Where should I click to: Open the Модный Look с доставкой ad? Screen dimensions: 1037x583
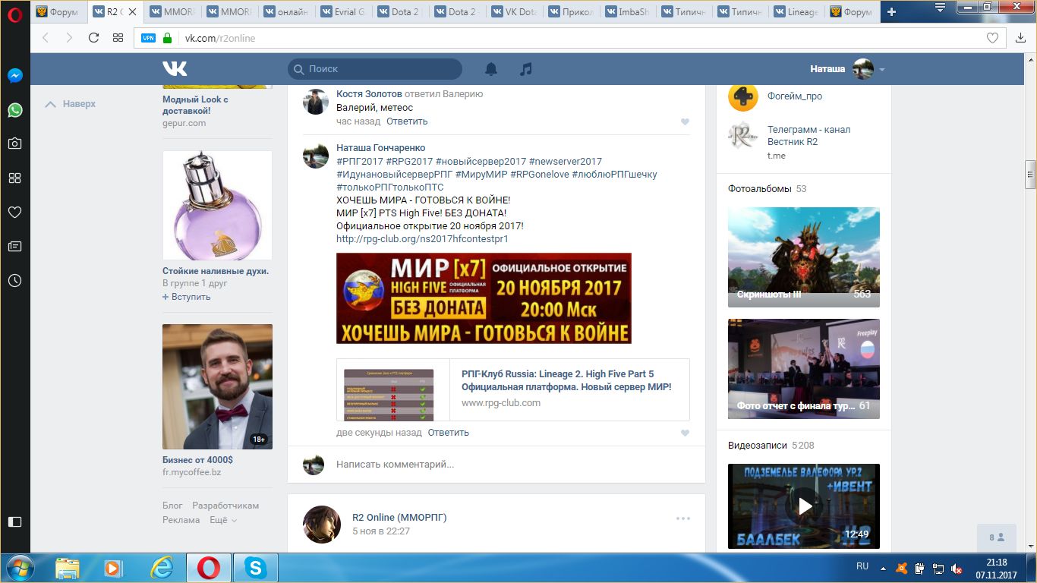tap(196, 105)
